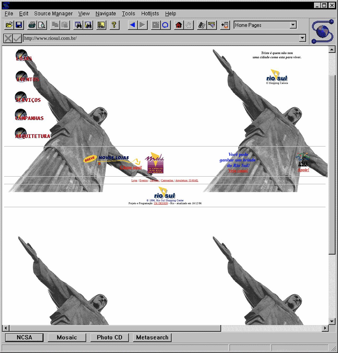The width and height of the screenshot is (338, 353).
Task: Click the E-MAIL link in footer navigation
Action: pos(194,180)
